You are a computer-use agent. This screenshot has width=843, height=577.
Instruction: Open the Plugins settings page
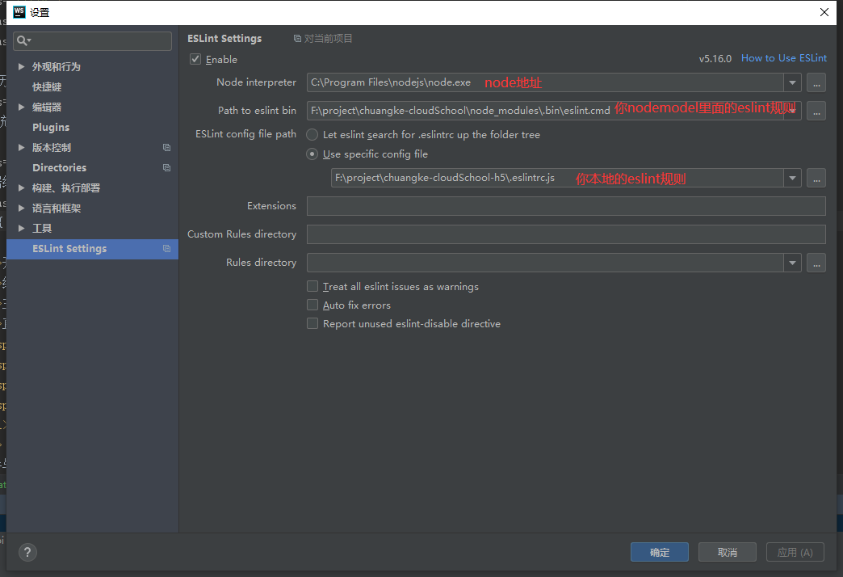click(51, 128)
